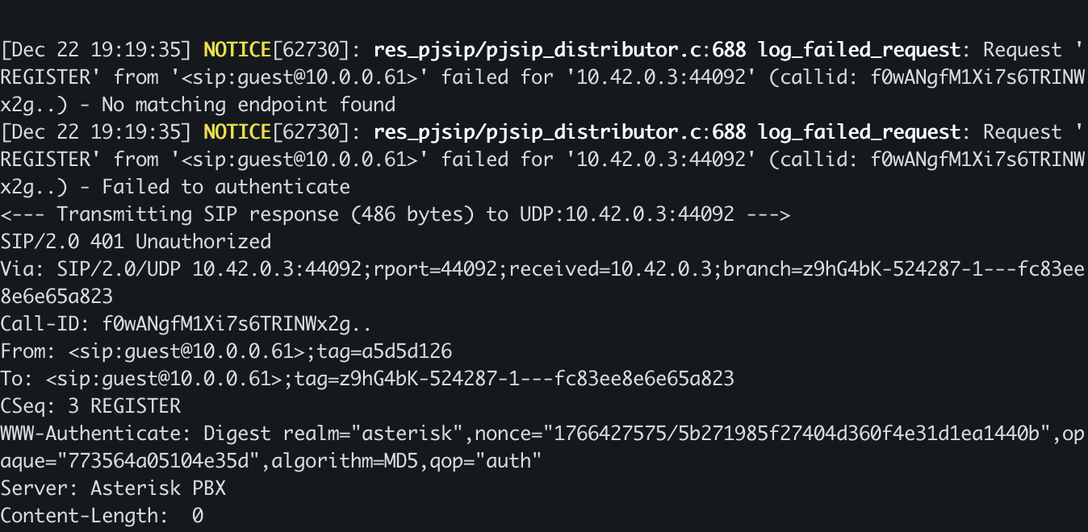Click the "CSeq: 3 REGISTER" line
This screenshot has width=1088, height=532.
coord(90,406)
